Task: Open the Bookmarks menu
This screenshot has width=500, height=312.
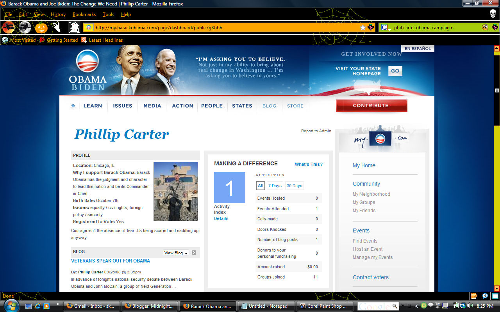Action: pos(84,14)
